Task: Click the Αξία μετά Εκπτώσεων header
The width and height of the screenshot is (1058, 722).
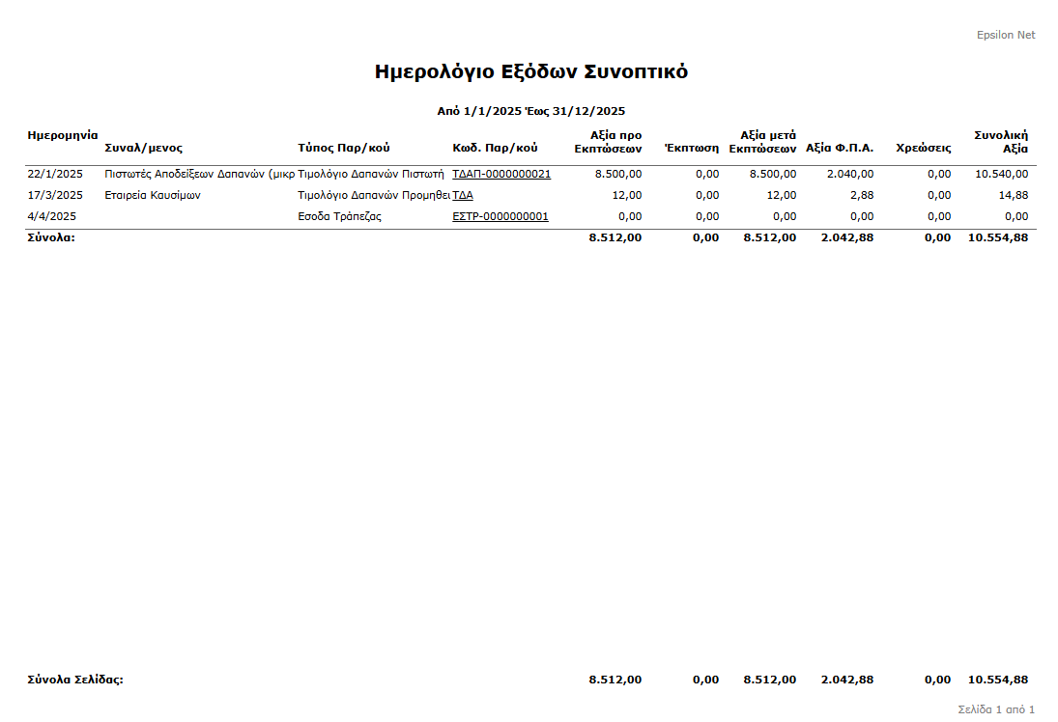Action: 762,142
